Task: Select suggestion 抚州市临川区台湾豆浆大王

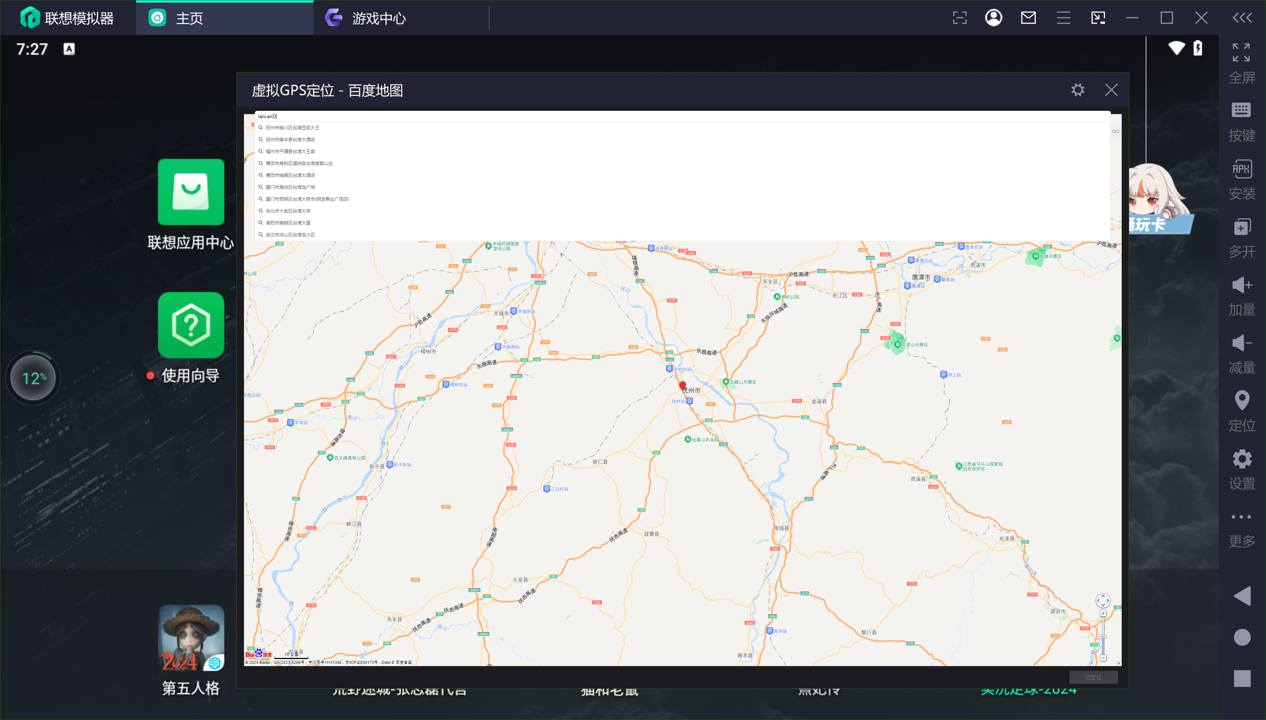Action: (682, 127)
